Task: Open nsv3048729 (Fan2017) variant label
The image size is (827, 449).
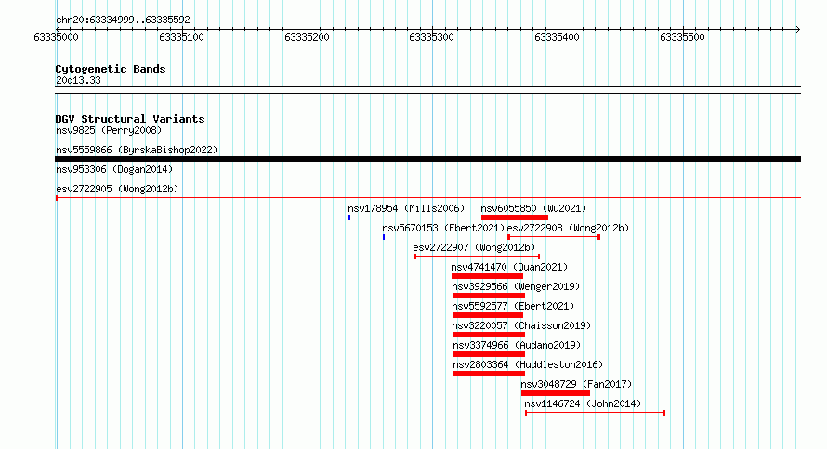Action: point(576,384)
